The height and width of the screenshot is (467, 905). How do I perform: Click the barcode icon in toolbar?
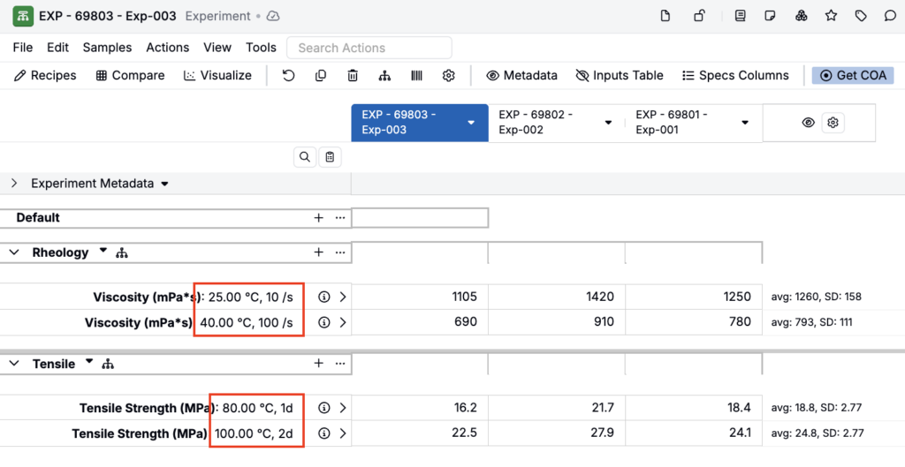pyautogui.click(x=417, y=76)
